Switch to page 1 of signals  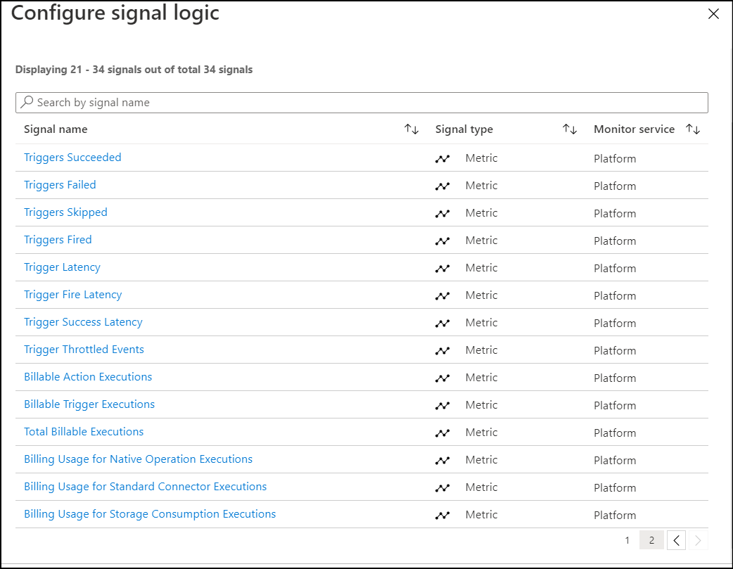pyautogui.click(x=627, y=540)
